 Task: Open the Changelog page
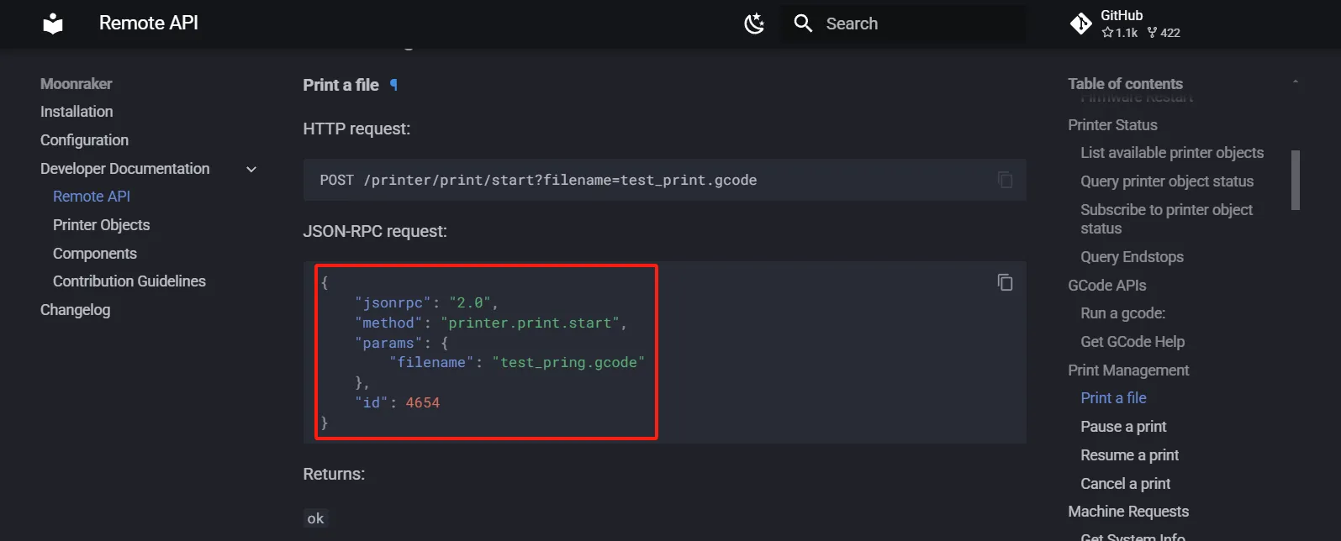coord(75,310)
